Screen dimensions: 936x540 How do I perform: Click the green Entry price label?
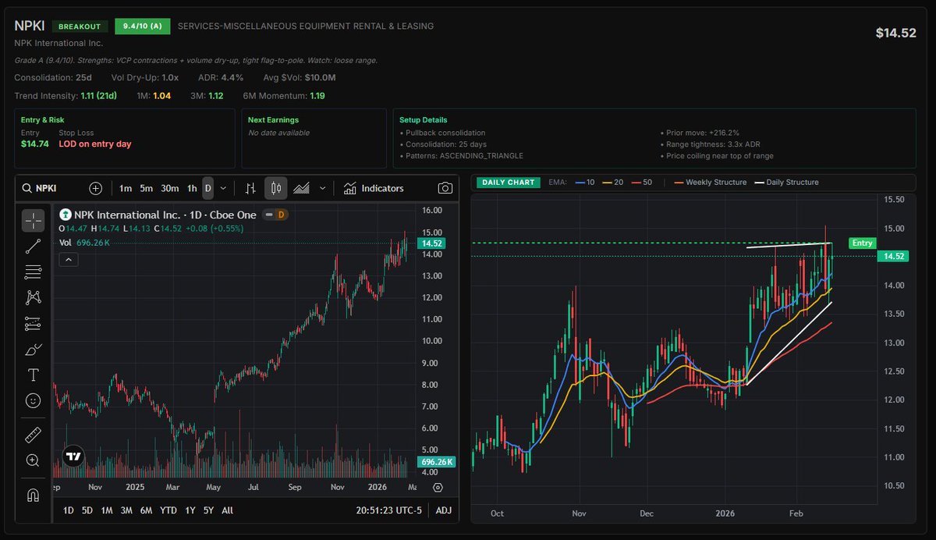862,243
